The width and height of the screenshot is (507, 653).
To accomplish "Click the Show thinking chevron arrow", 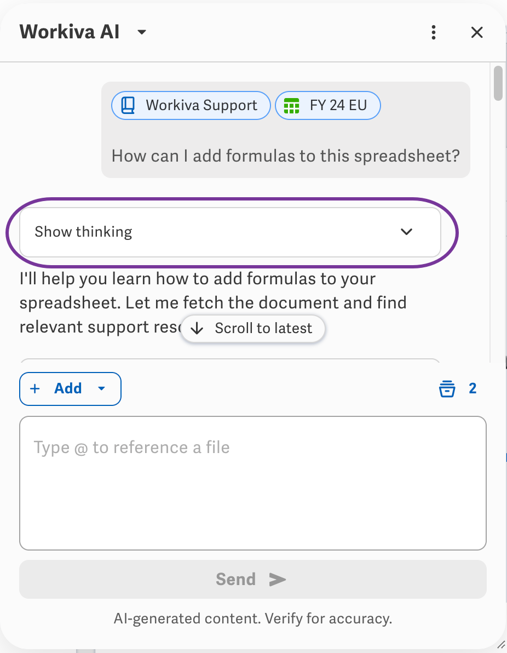I will pyautogui.click(x=406, y=232).
